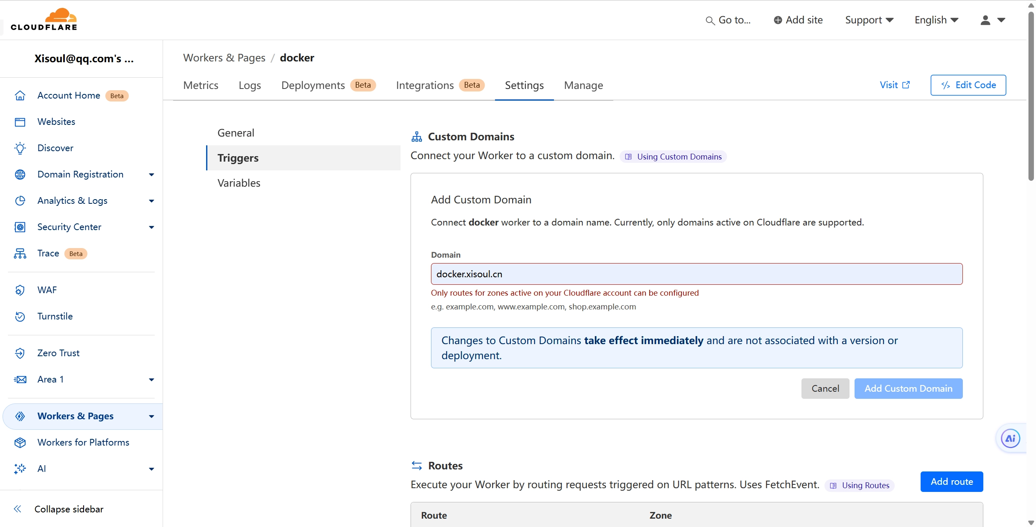Click the page vertical scrollbar thumb

[1031, 96]
